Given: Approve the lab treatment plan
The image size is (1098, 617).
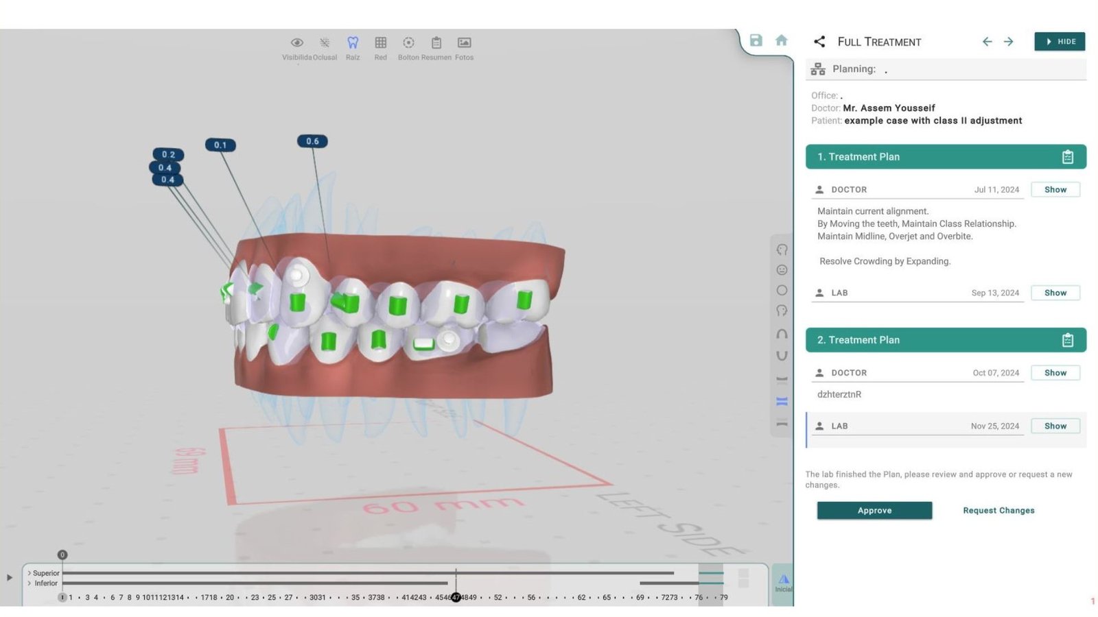Looking at the screenshot, I should click(x=874, y=511).
